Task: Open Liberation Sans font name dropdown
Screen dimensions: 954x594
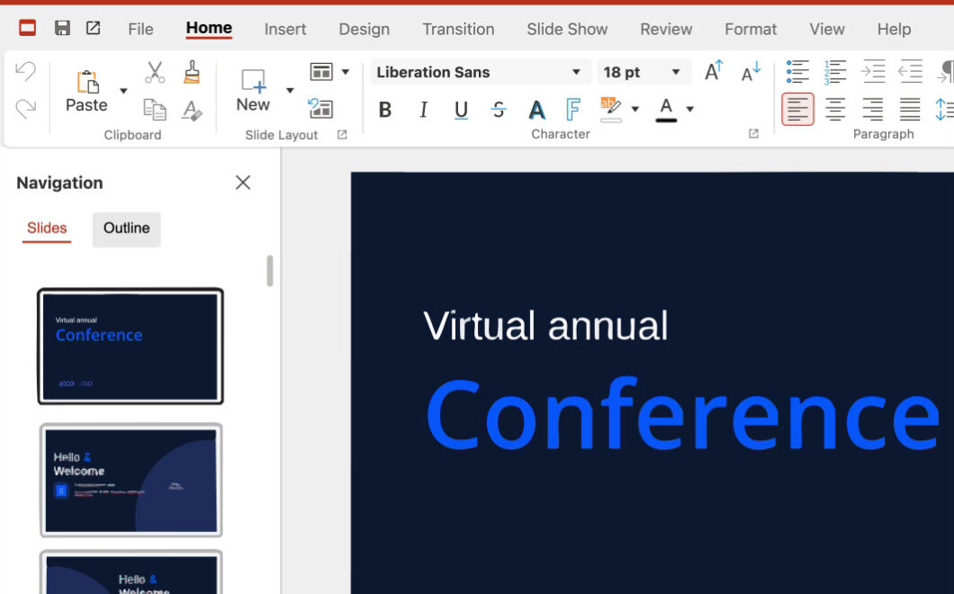Action: (x=576, y=72)
